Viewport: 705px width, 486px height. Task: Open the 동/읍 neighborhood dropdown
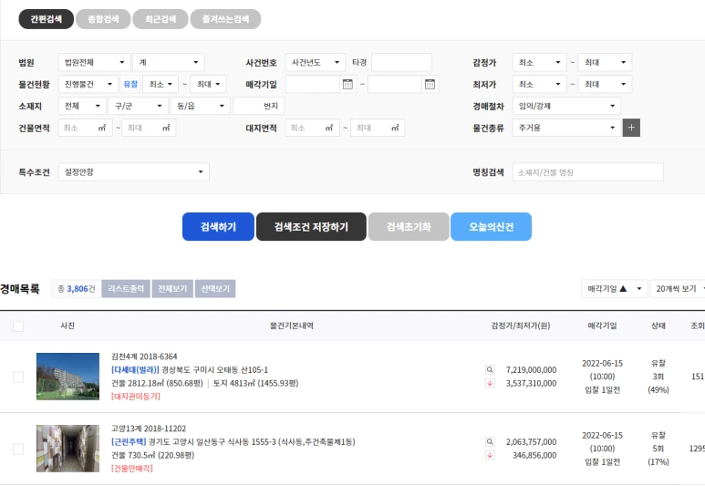(x=200, y=106)
